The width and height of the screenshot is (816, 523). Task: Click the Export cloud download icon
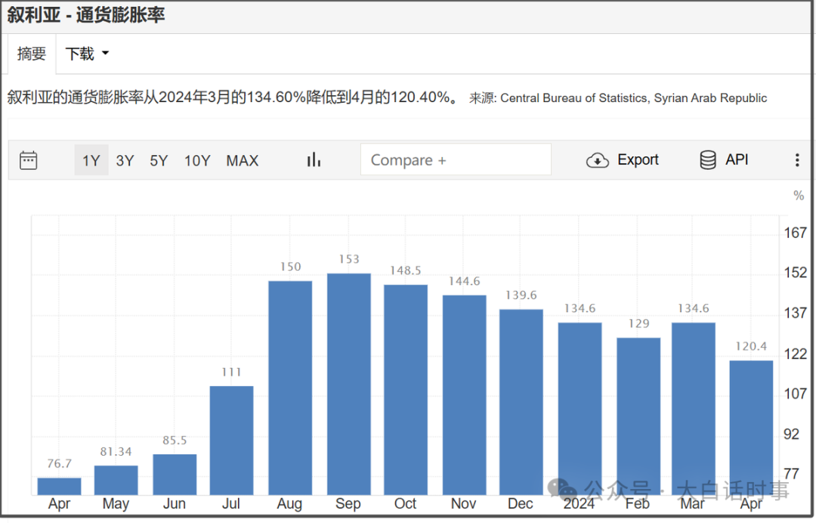click(598, 160)
